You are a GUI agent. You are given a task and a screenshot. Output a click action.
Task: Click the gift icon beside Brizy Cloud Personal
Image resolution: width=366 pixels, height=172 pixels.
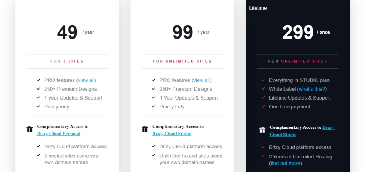coord(29,129)
